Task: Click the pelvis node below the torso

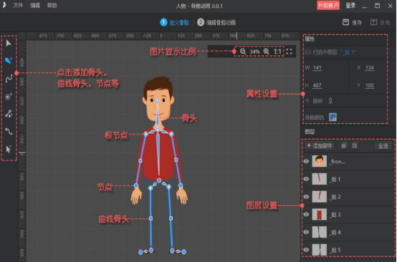Action: tap(159, 180)
